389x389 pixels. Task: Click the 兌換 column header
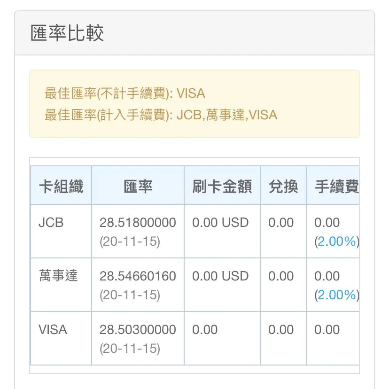pos(283,187)
